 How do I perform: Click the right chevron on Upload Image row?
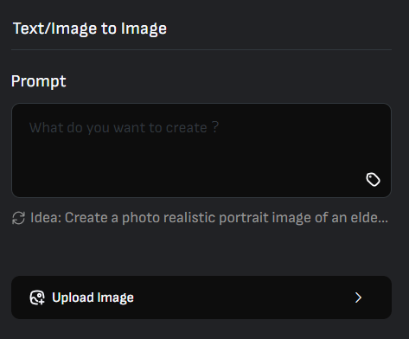point(358,297)
